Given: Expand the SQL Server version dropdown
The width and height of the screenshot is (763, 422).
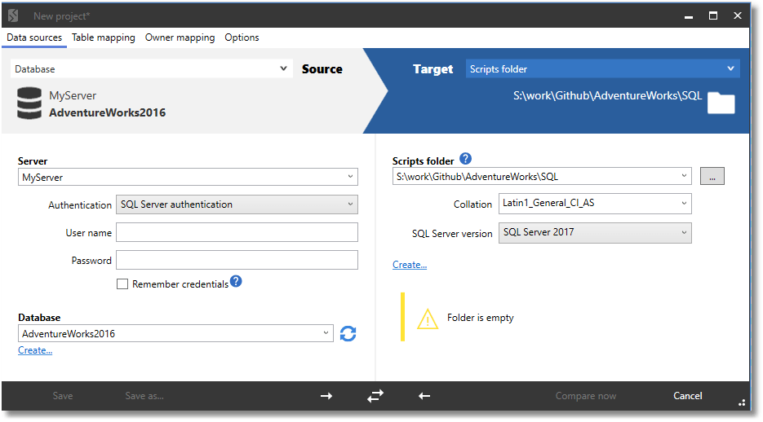Looking at the screenshot, I should pyautogui.click(x=595, y=233).
